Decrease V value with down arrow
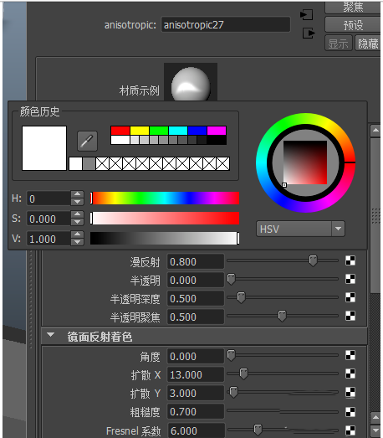Image resolution: width=383 pixels, height=438 pixels. coord(77,242)
